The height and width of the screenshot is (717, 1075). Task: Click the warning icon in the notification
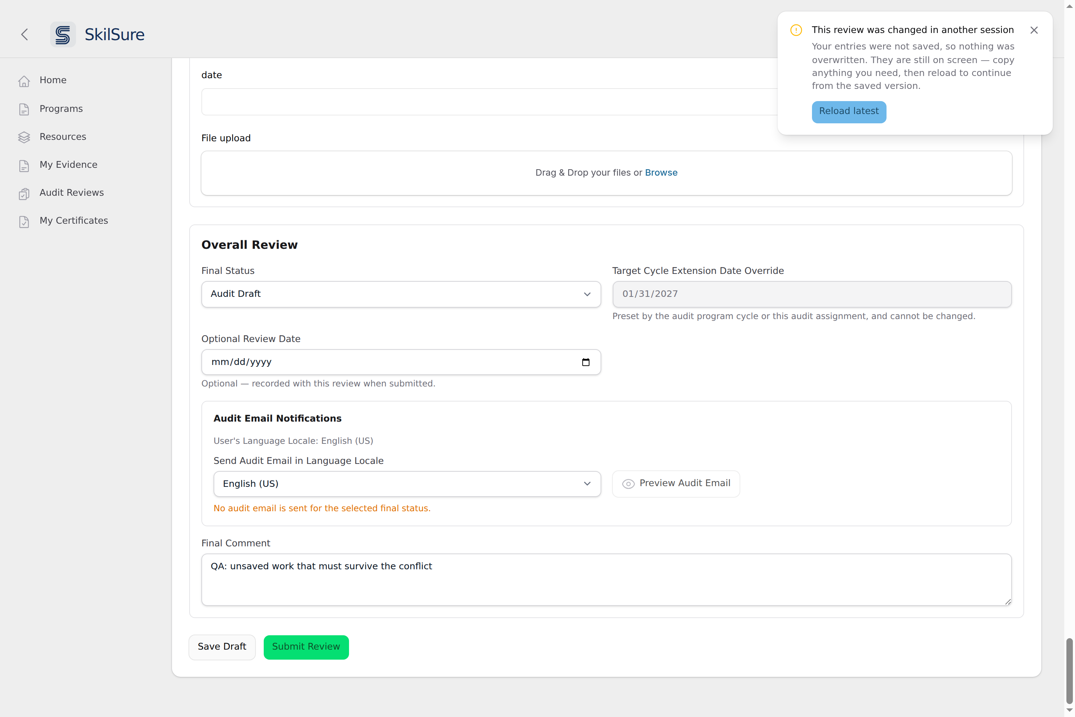coord(796,30)
